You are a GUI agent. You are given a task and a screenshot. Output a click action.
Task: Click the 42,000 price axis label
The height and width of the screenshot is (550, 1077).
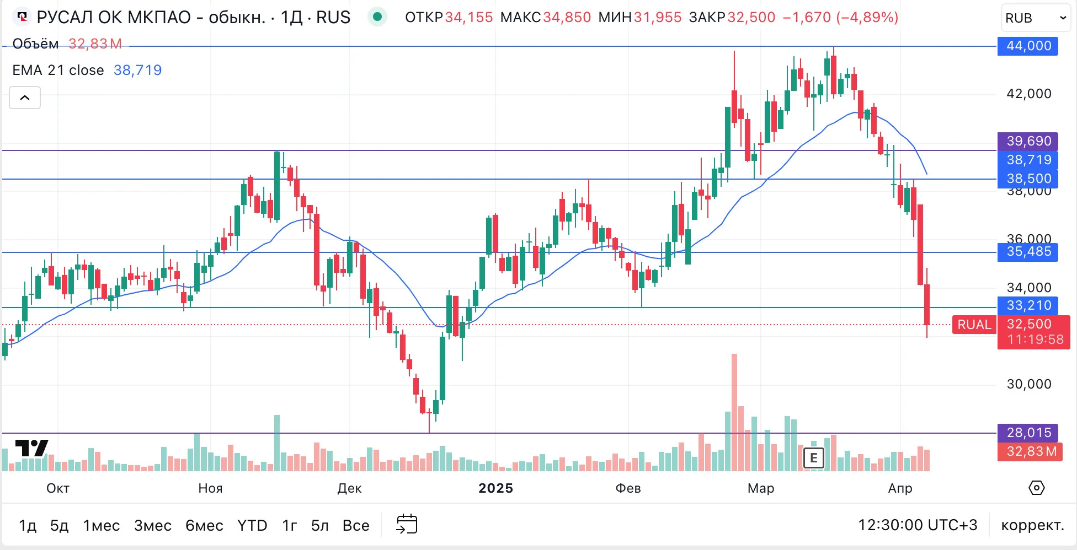coord(1029,94)
